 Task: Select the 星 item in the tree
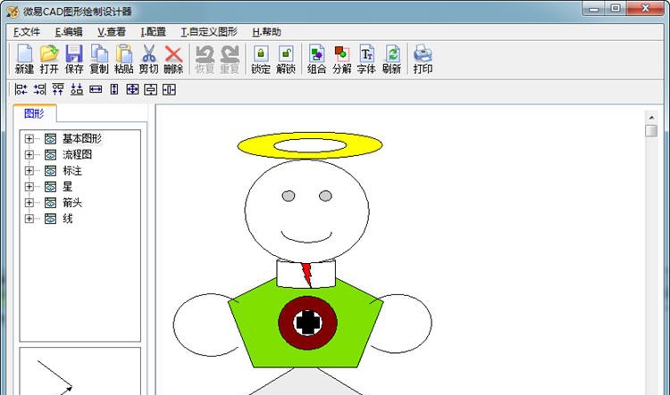click(x=67, y=187)
